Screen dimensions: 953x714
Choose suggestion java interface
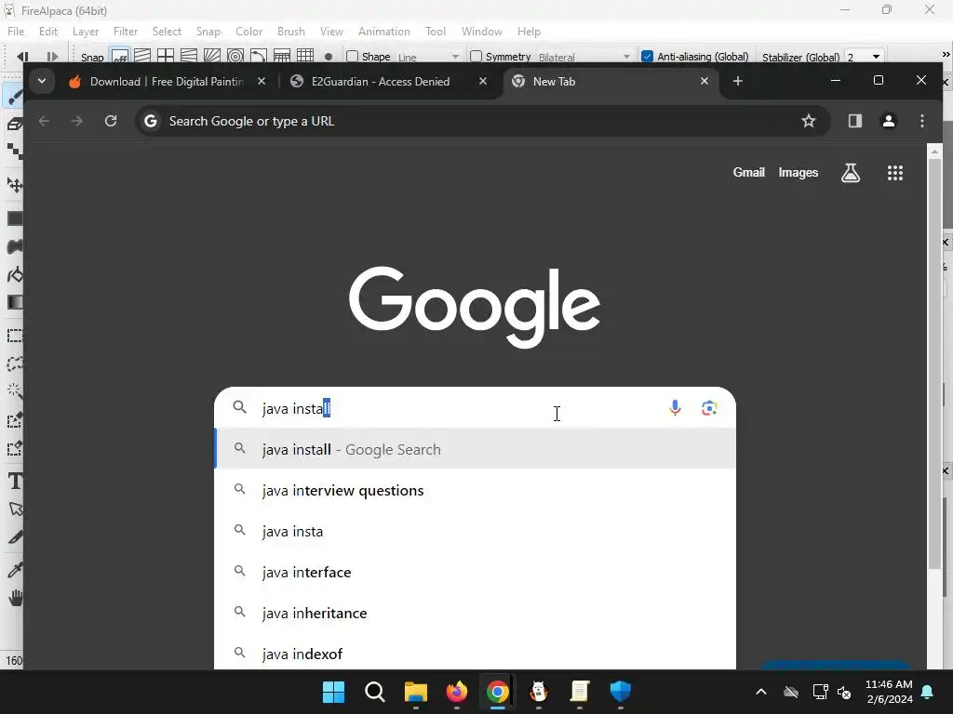click(476, 572)
